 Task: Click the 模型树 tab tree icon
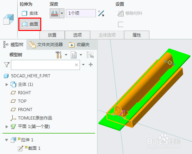(6, 45)
